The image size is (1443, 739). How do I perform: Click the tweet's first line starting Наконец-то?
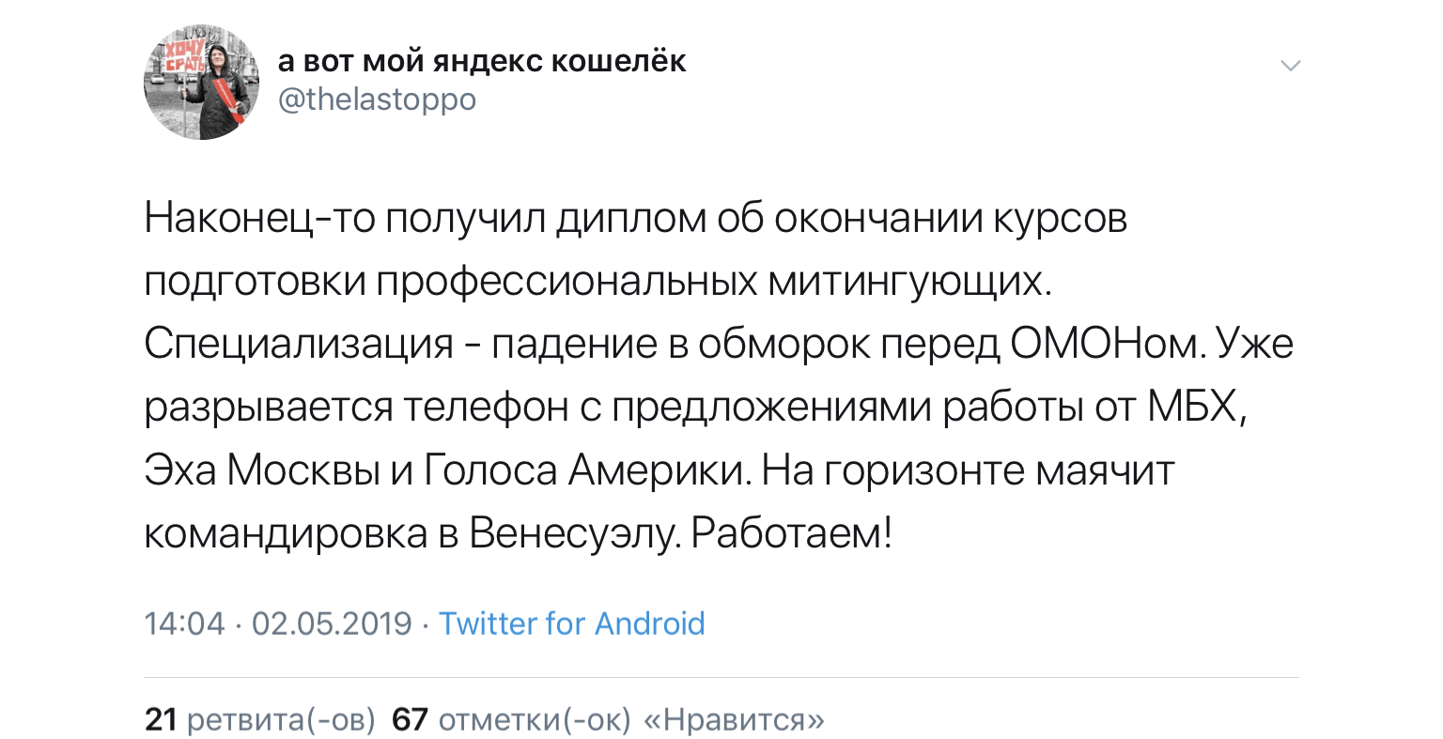[636, 220]
